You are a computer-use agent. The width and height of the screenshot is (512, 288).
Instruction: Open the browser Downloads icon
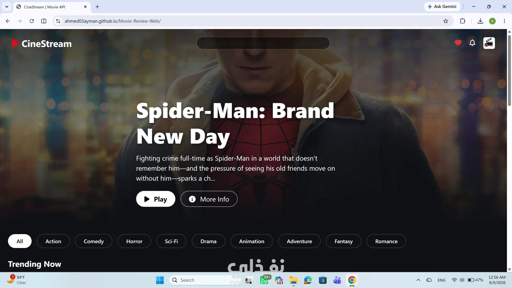[x=480, y=21]
